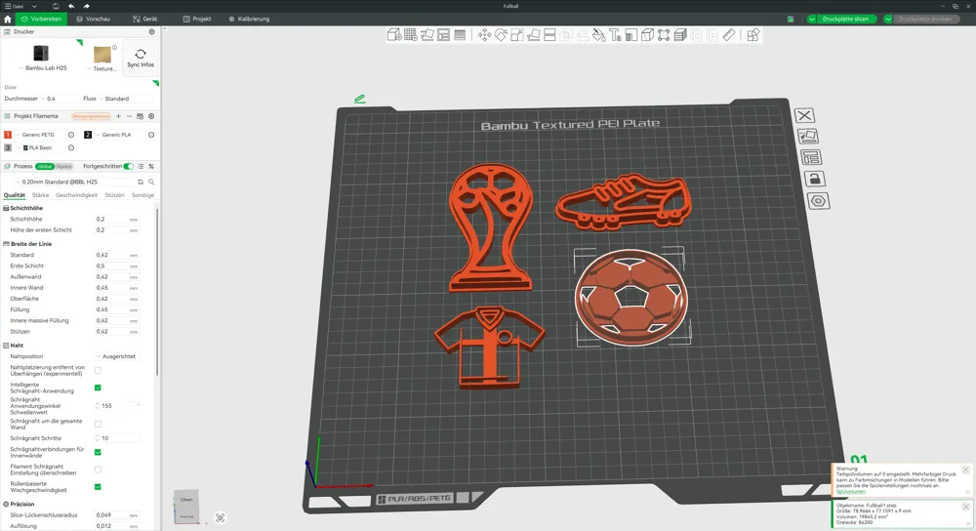Click the Schichthöhe 0,2 input field
Screen dimensions: 976x531
click(117, 220)
